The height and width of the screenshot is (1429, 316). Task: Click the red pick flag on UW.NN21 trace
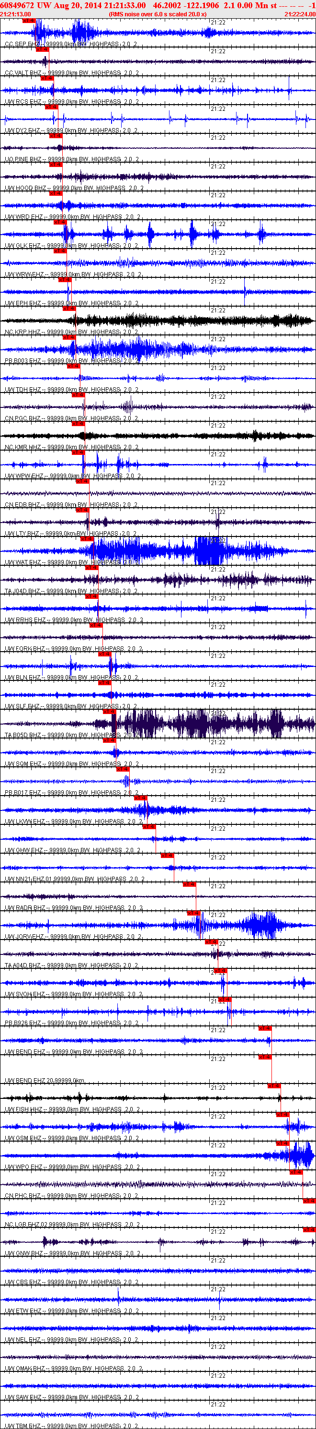(168, 856)
